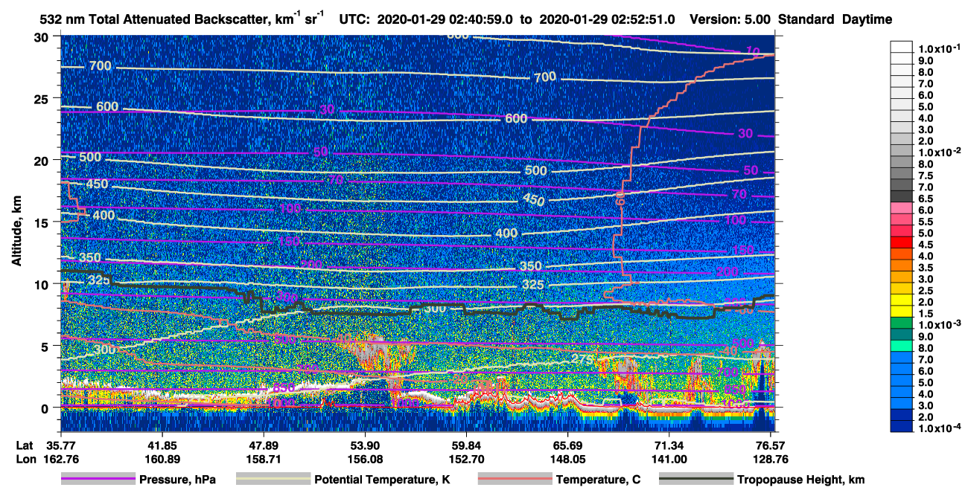This screenshot has height=496, width=968.
Task: Click the color scale label '7.5'
Action: (x=926, y=175)
